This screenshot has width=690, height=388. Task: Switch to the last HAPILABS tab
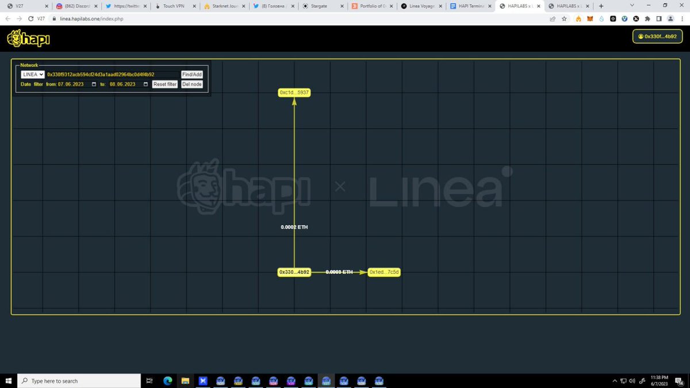coord(569,6)
